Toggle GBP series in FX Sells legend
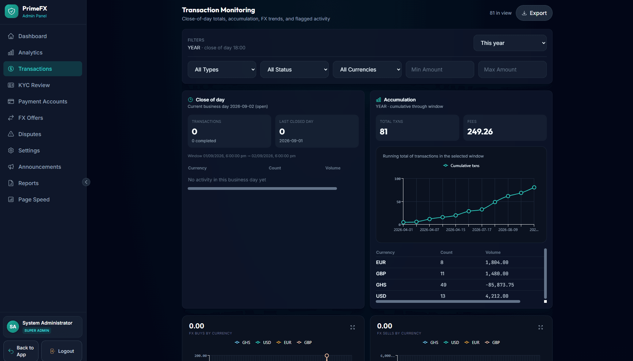The width and height of the screenshot is (633, 361). [x=492, y=343]
